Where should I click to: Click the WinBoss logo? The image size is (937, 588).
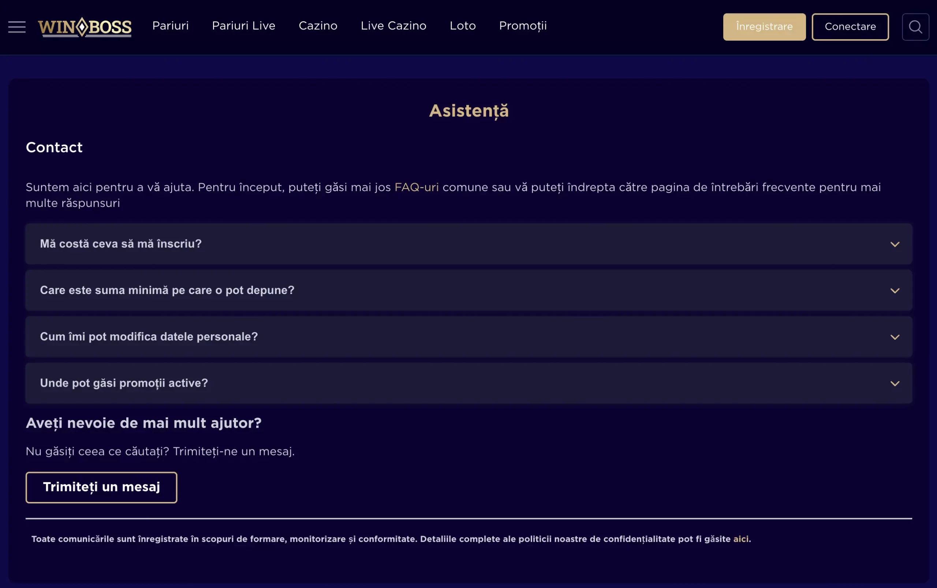coord(85,27)
